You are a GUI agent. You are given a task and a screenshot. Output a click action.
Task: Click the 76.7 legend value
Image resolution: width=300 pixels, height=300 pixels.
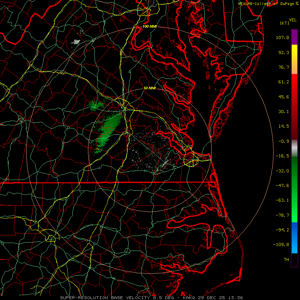coord(284,67)
